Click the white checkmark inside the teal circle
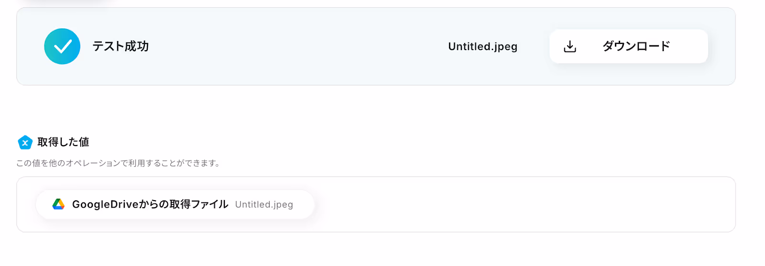765x266 pixels. (x=63, y=47)
